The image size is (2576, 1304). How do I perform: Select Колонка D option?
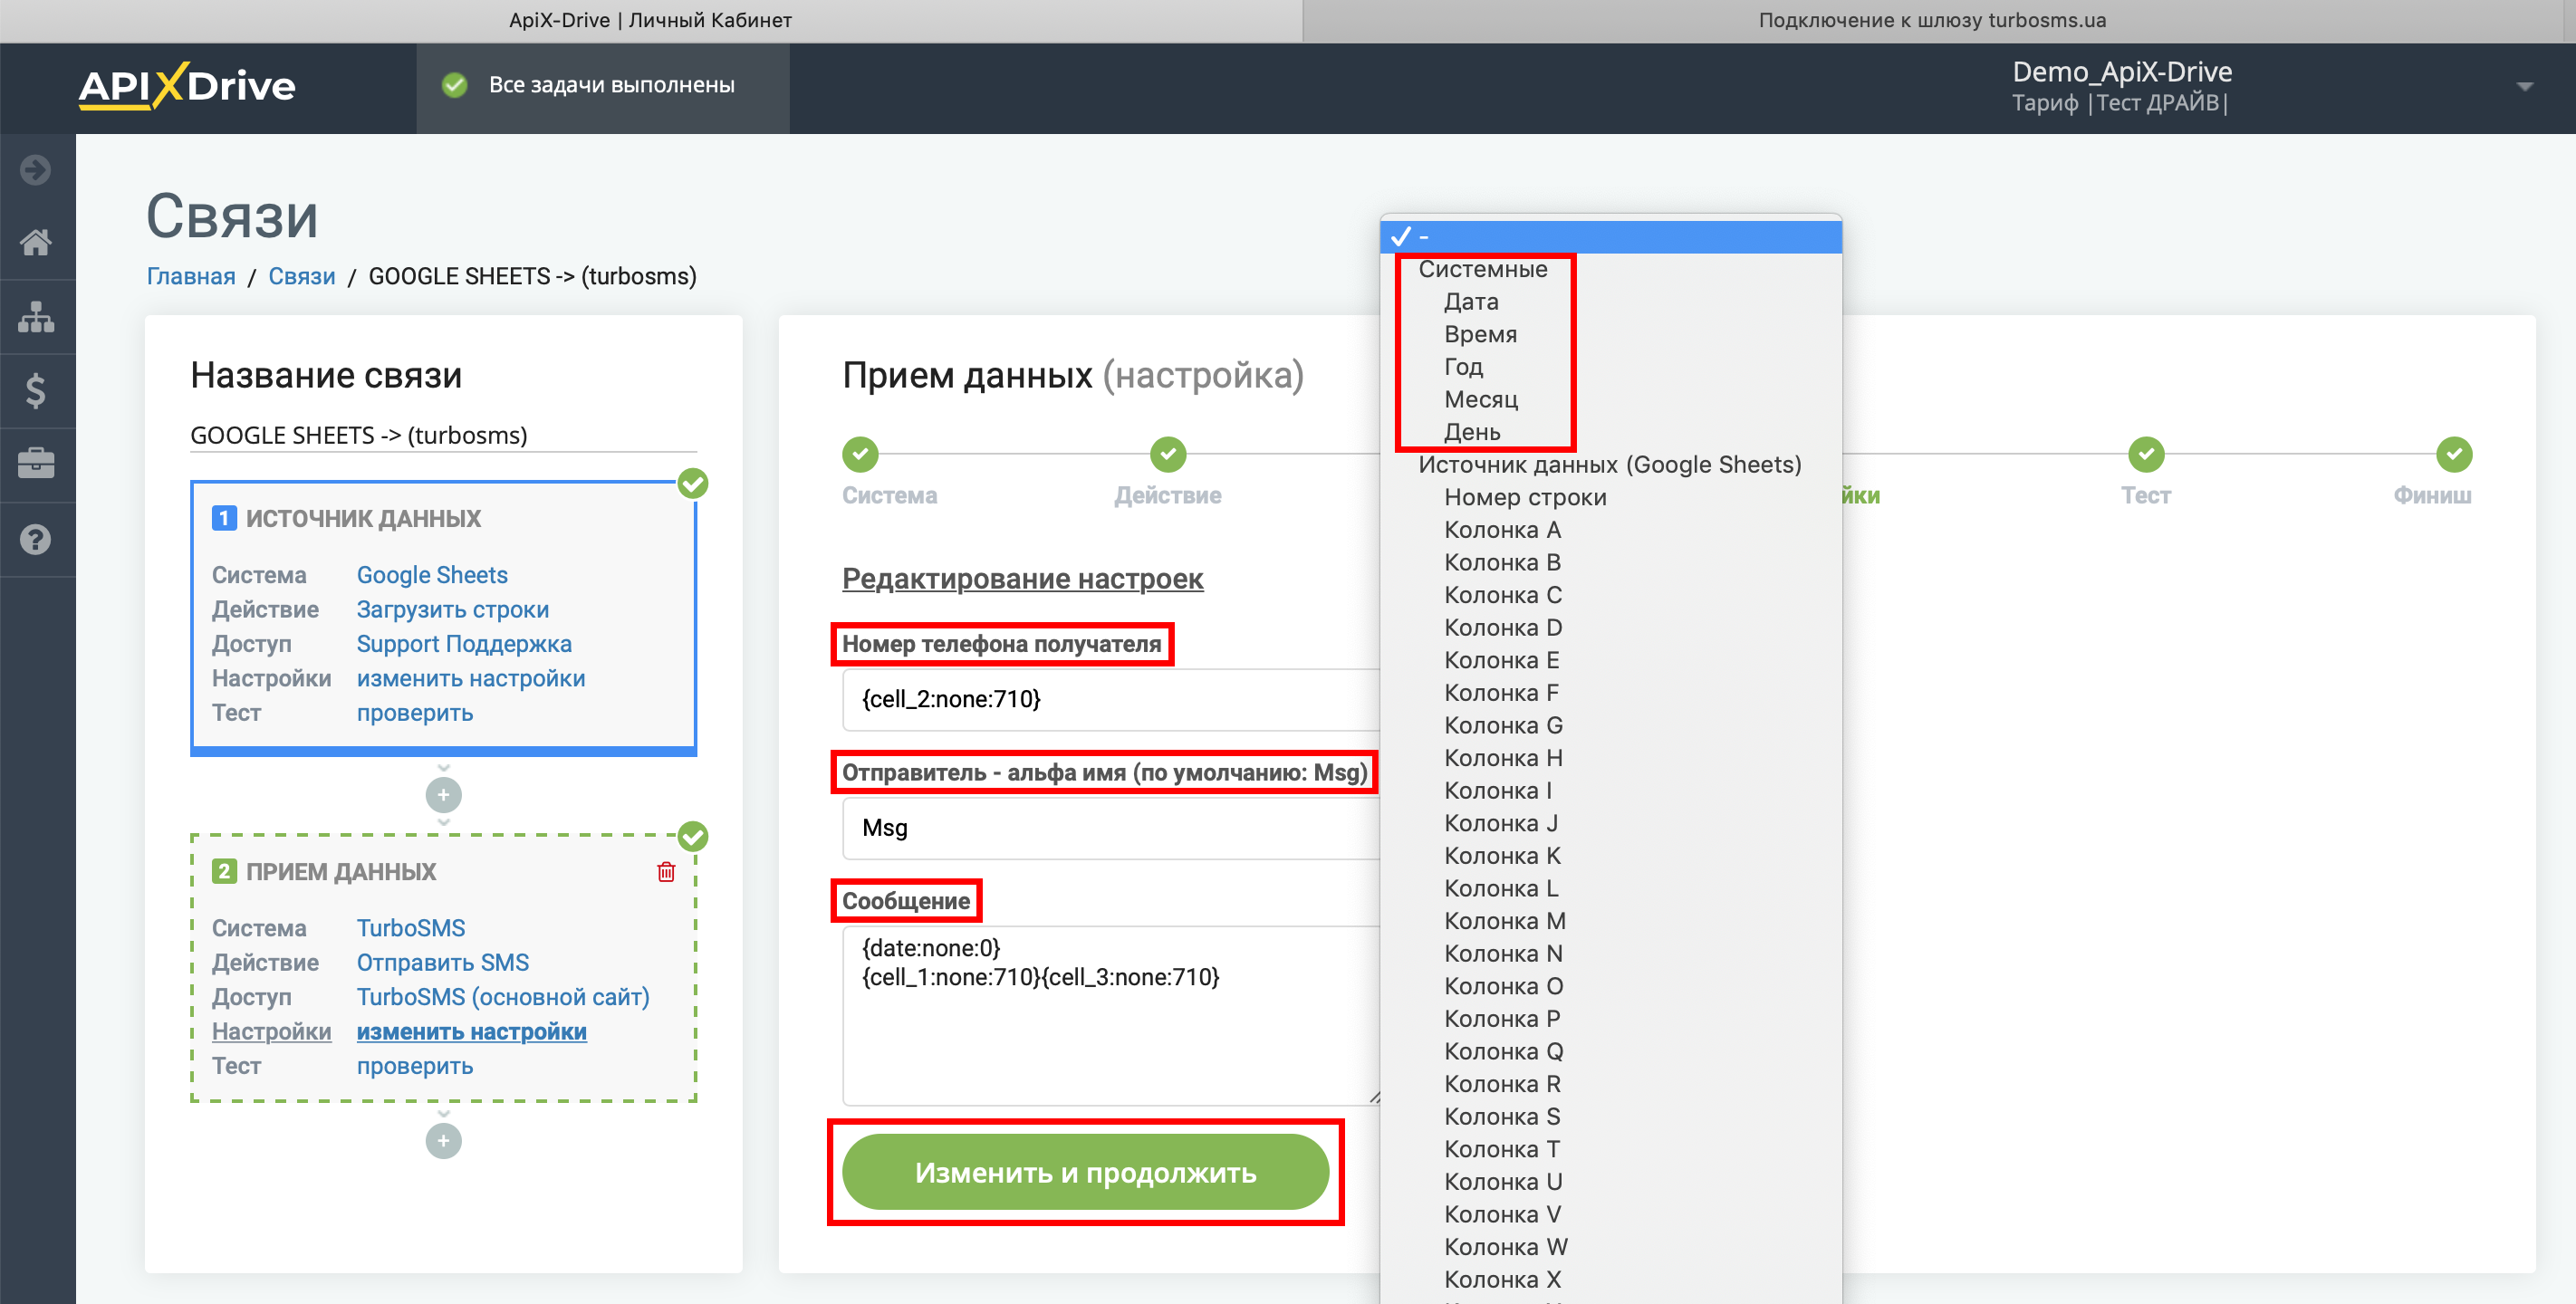click(1610, 628)
